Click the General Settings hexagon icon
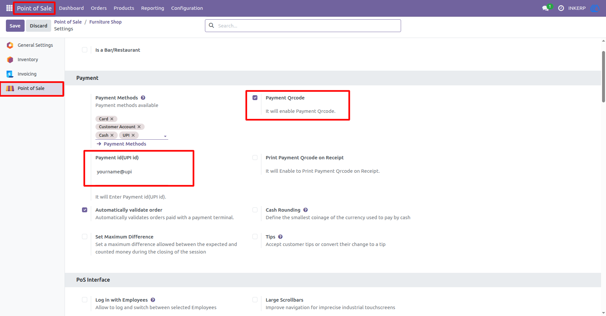Image resolution: width=606 pixels, height=316 pixels. 10,45
